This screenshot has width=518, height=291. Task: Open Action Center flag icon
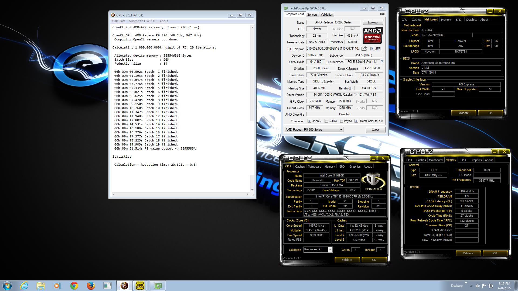[484, 286]
